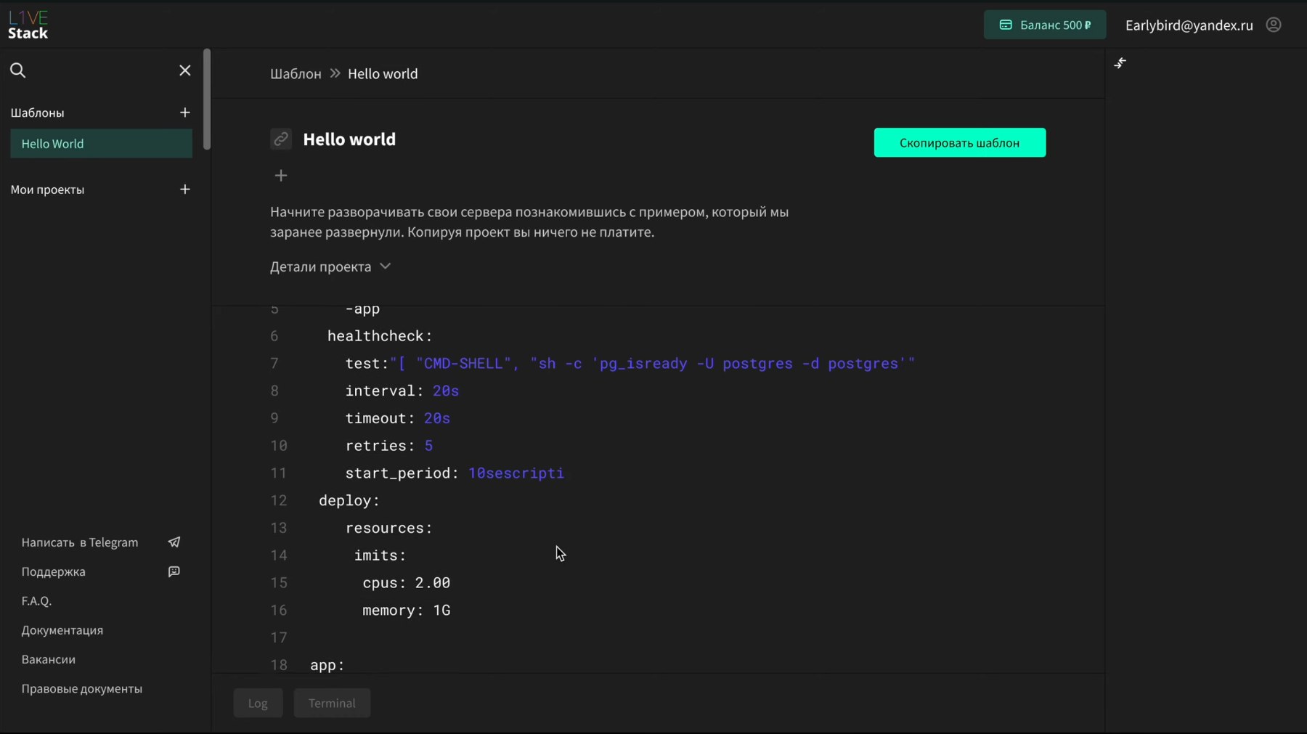Click the Telegram paper plane icon
This screenshot has width=1307, height=734.
(174, 542)
